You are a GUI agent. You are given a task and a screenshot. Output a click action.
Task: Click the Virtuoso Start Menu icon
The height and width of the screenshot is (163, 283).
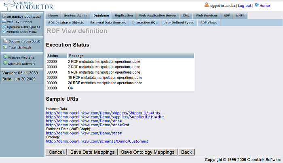(x=4, y=31)
